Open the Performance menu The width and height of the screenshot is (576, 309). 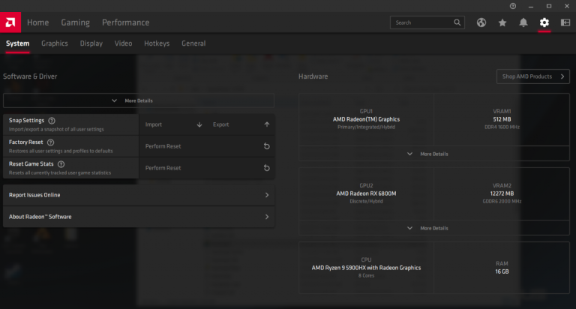(126, 22)
